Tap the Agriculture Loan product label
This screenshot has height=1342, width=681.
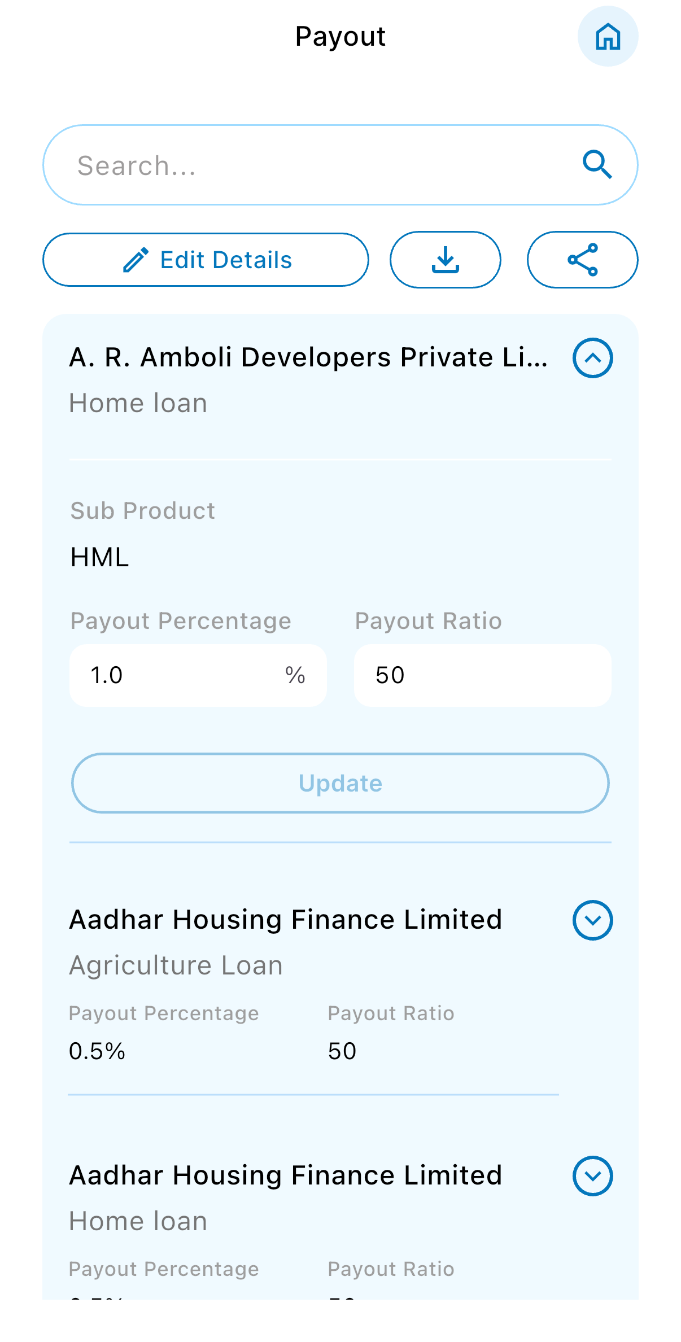(176, 965)
